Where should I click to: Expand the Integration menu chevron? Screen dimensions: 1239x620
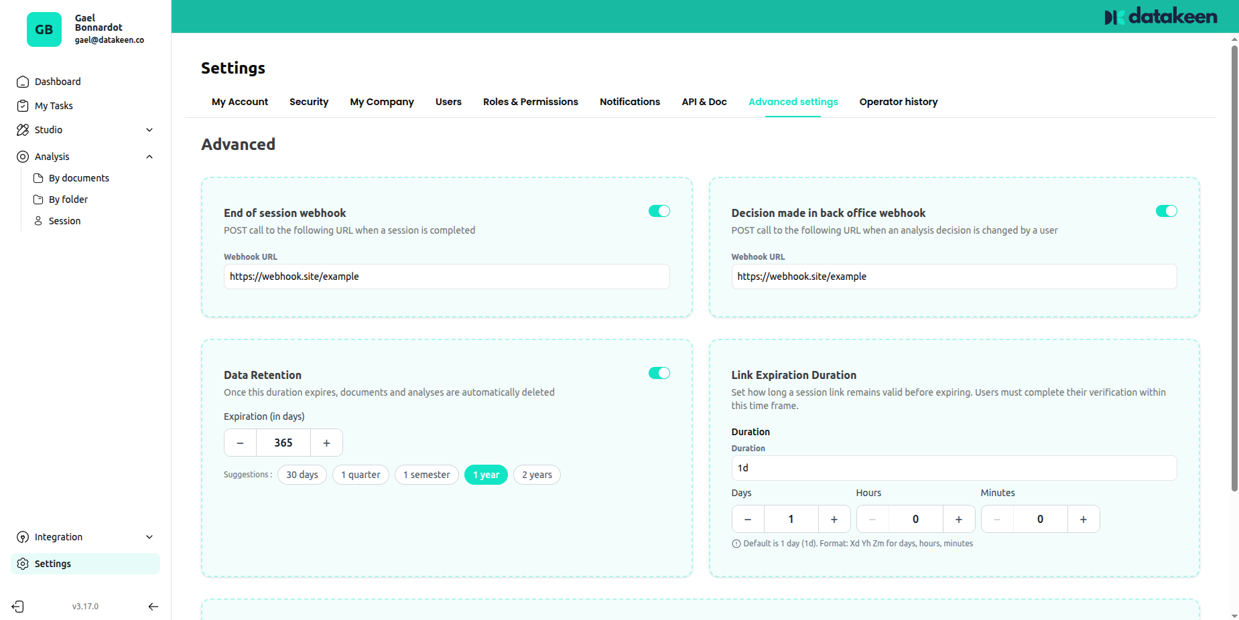tap(149, 537)
